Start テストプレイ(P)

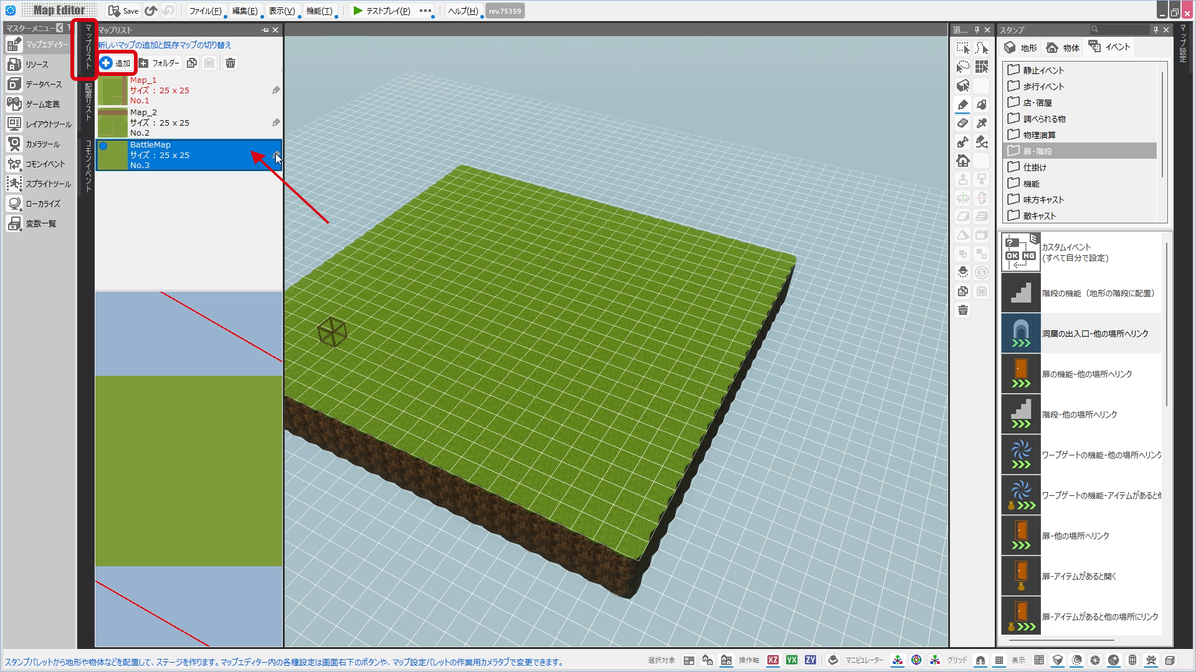point(382,11)
